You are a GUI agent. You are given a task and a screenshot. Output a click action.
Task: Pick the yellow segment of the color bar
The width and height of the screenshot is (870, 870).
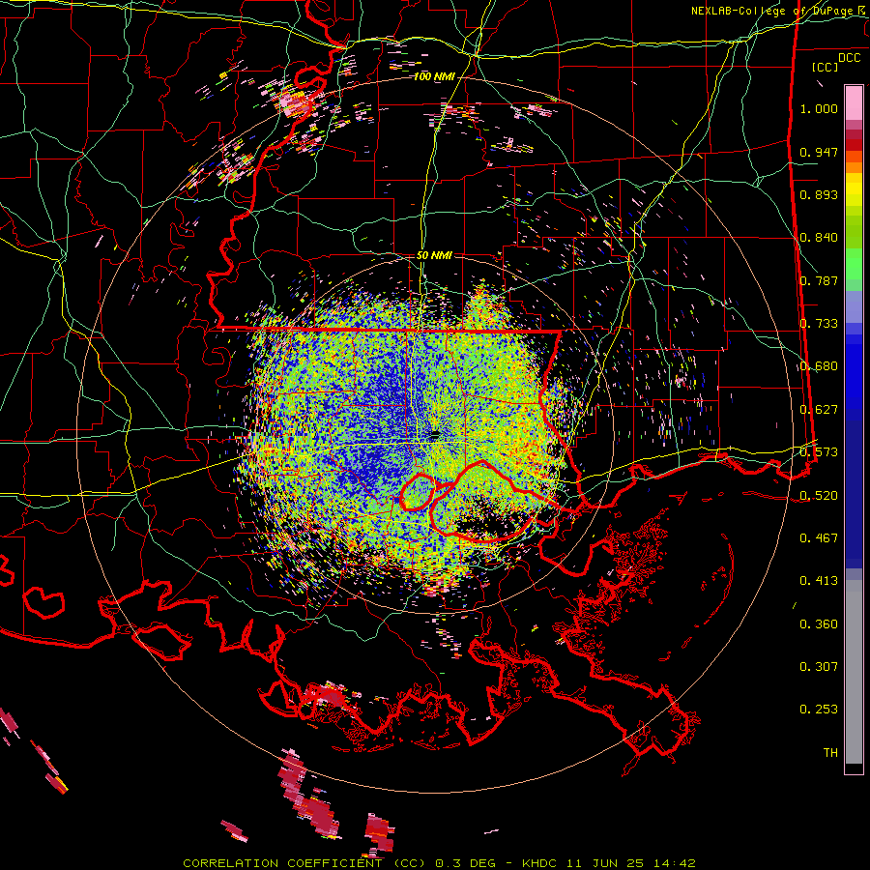pos(854,188)
